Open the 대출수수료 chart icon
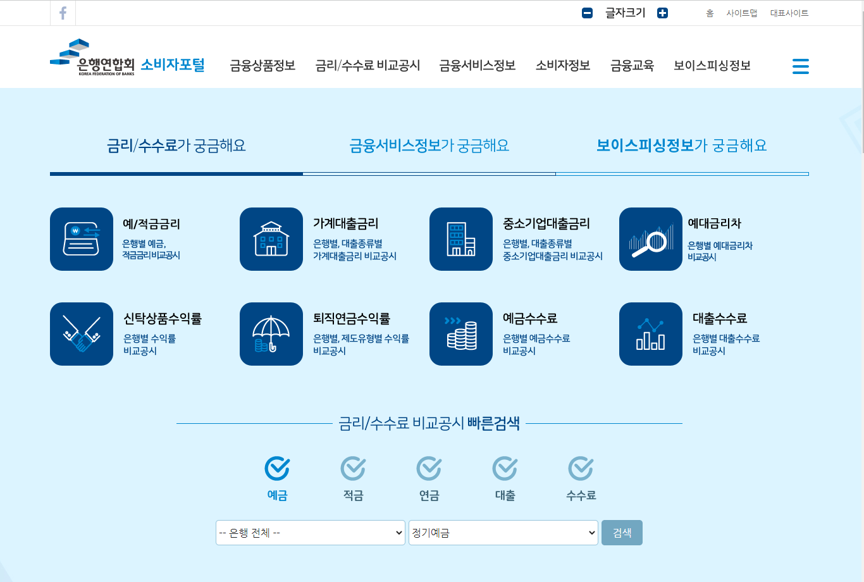The height and width of the screenshot is (582, 864). (651, 334)
